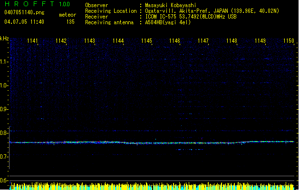Click the time marker 1145

point(146,41)
